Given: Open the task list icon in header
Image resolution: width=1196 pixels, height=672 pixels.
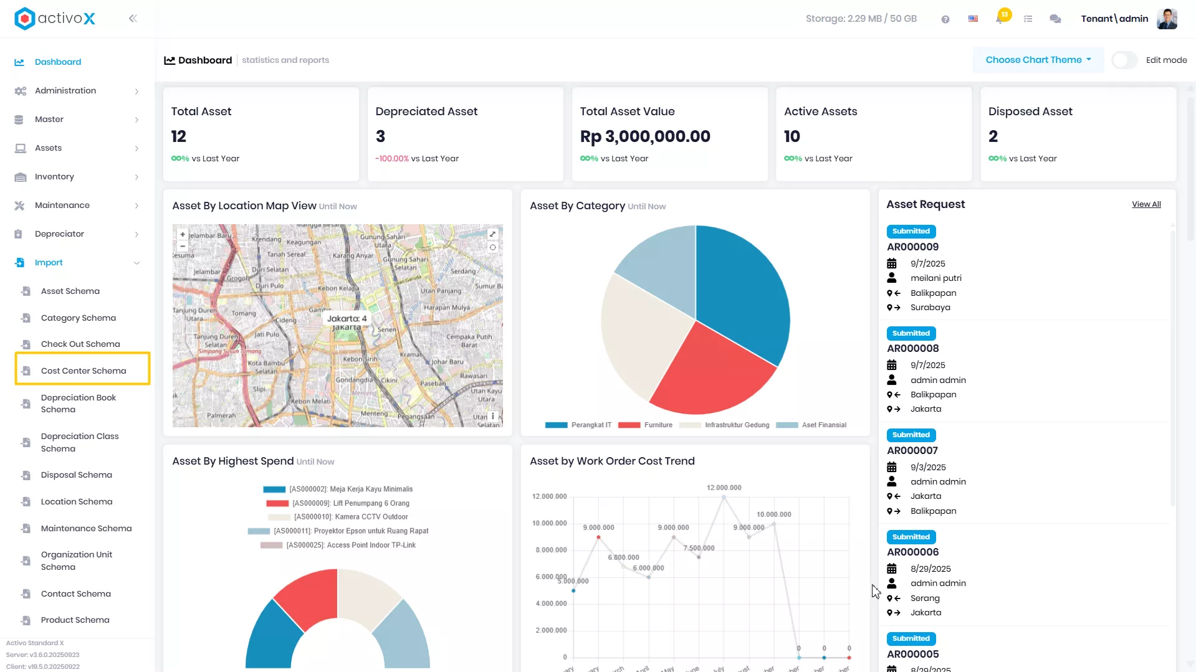Looking at the screenshot, I should click(1028, 19).
